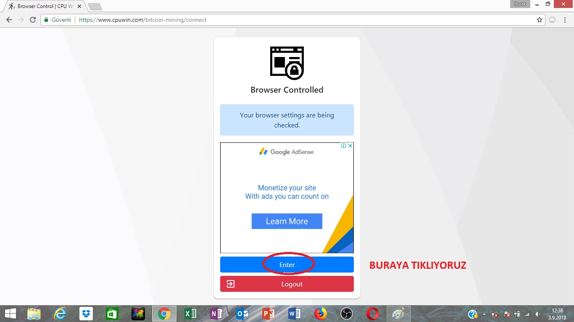Open the Action Center flag icon
The width and height of the screenshot is (574, 322).
click(507, 314)
